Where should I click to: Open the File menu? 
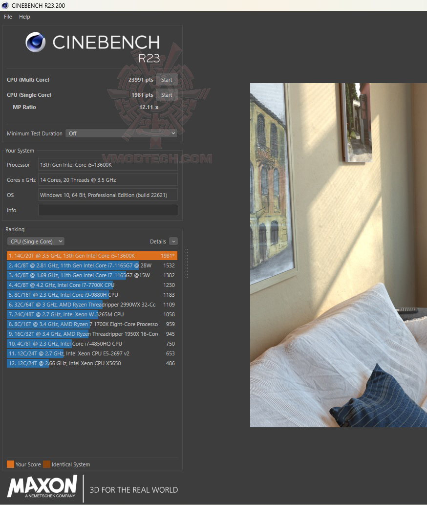8,17
